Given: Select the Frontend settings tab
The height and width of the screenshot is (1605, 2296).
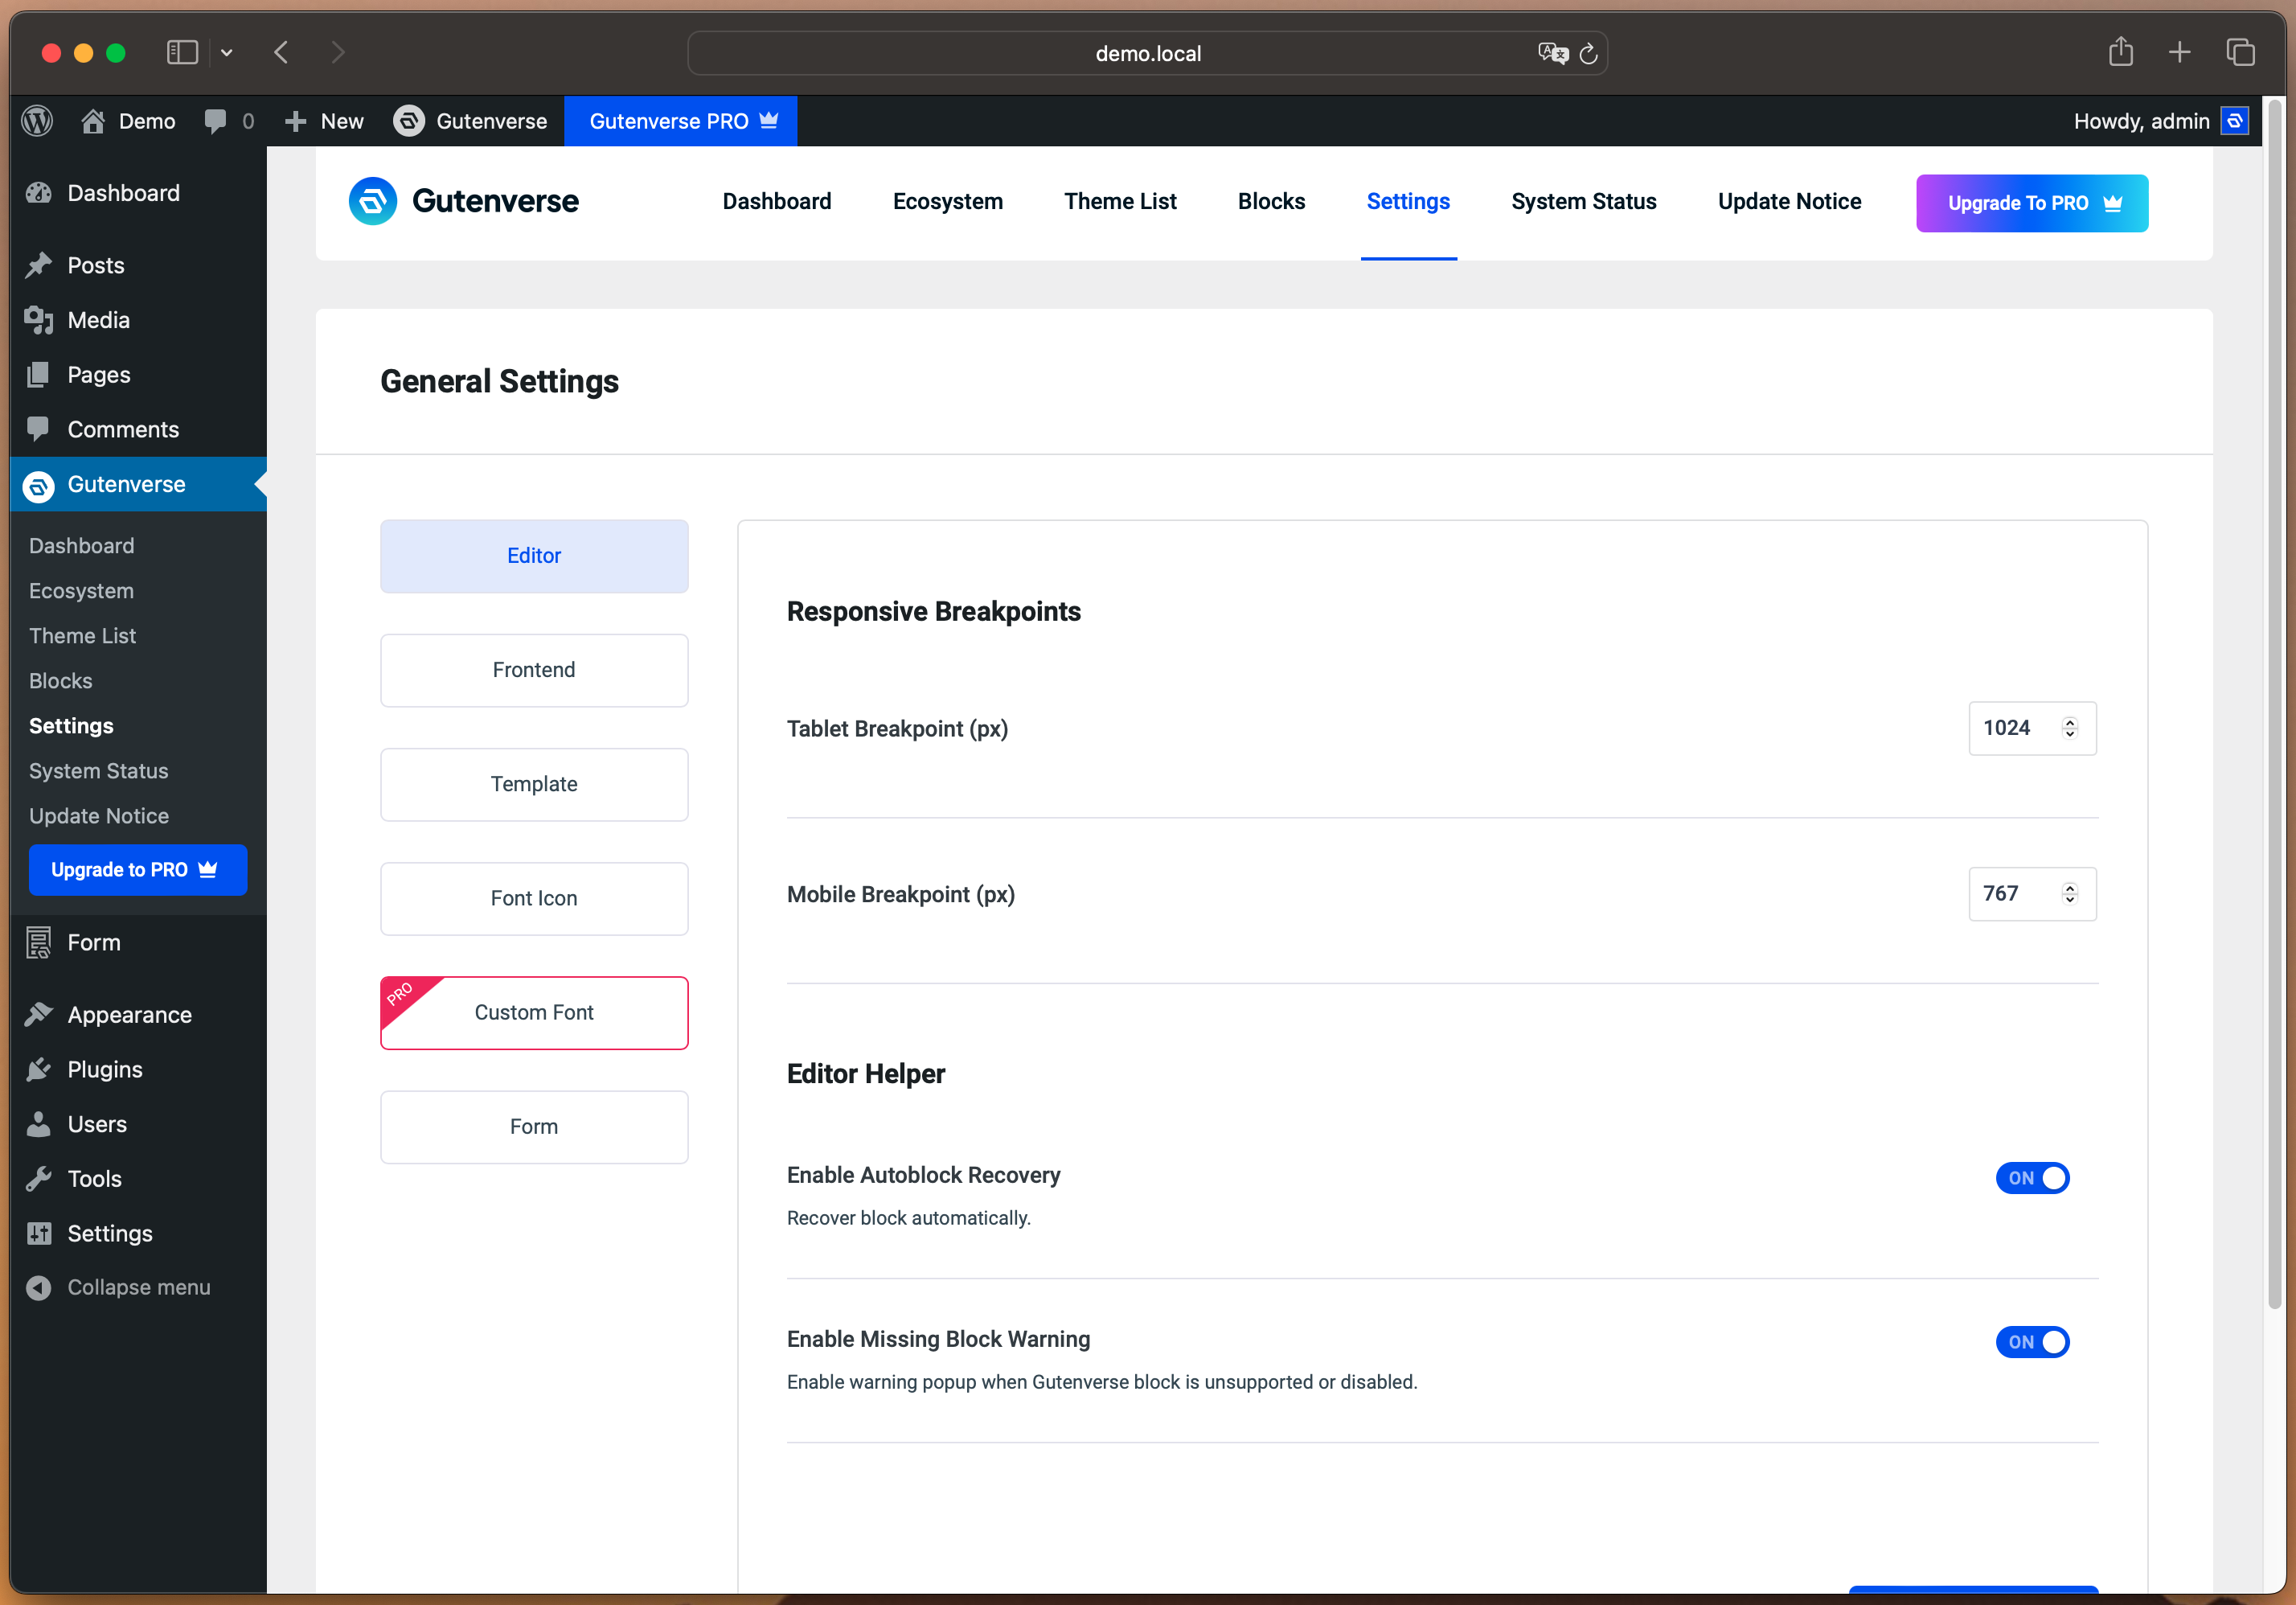Looking at the screenshot, I should 534,670.
